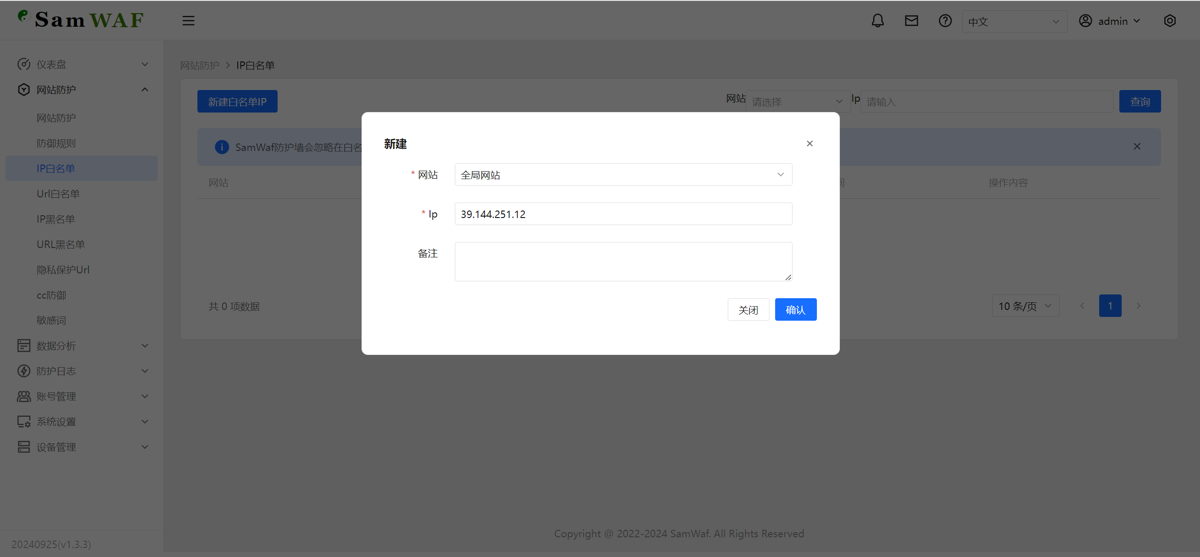Click the 数据分析 chart icon in sidebar
1200x557 pixels.
[23, 346]
